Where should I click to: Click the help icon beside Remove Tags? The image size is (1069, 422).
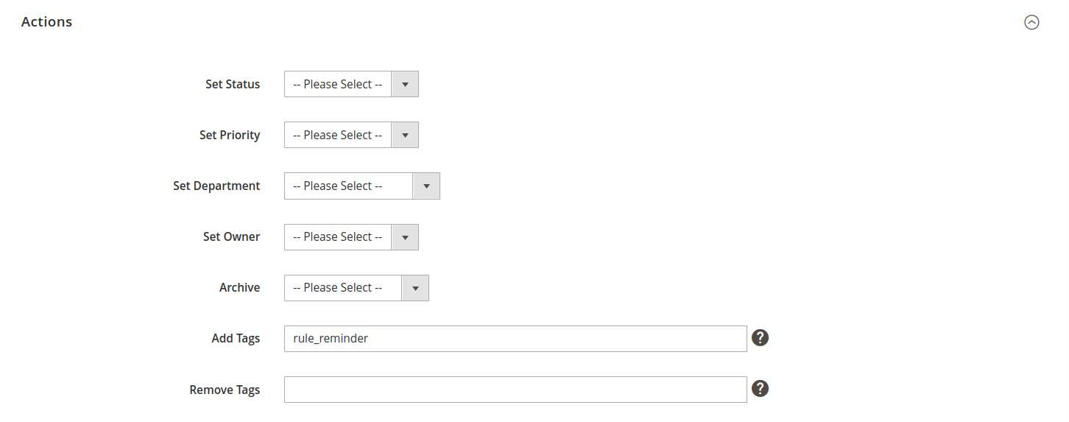760,389
